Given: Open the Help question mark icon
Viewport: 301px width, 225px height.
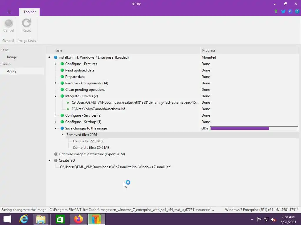Looking at the screenshot, I should click(x=297, y=11).
